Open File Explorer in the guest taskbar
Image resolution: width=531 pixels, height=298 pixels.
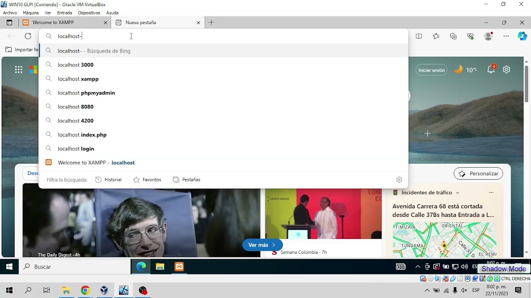[160, 267]
